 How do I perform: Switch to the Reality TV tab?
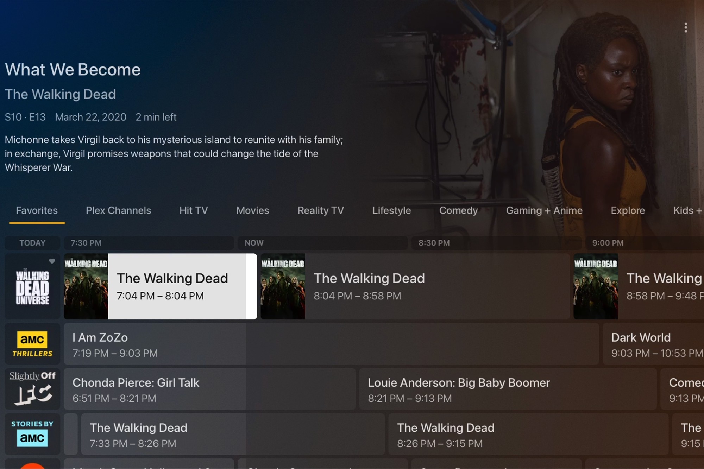tap(321, 210)
